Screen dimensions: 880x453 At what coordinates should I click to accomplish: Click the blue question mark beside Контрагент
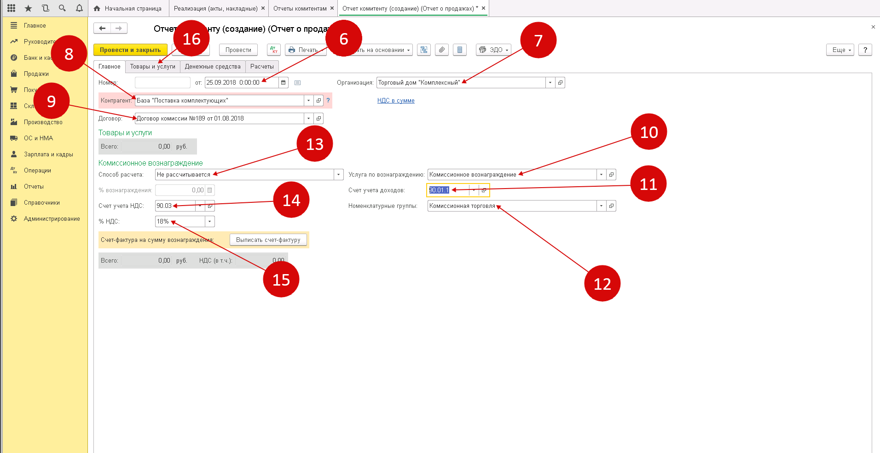pyautogui.click(x=328, y=101)
